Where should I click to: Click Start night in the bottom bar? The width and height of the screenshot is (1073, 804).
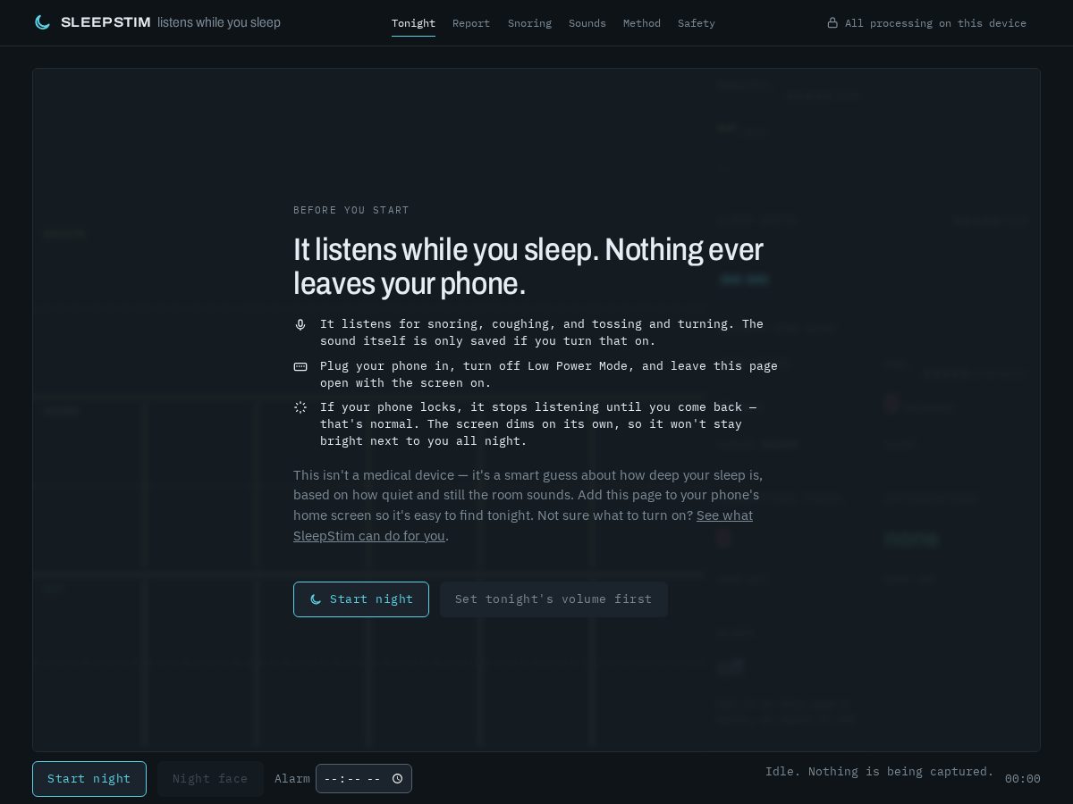(x=89, y=779)
